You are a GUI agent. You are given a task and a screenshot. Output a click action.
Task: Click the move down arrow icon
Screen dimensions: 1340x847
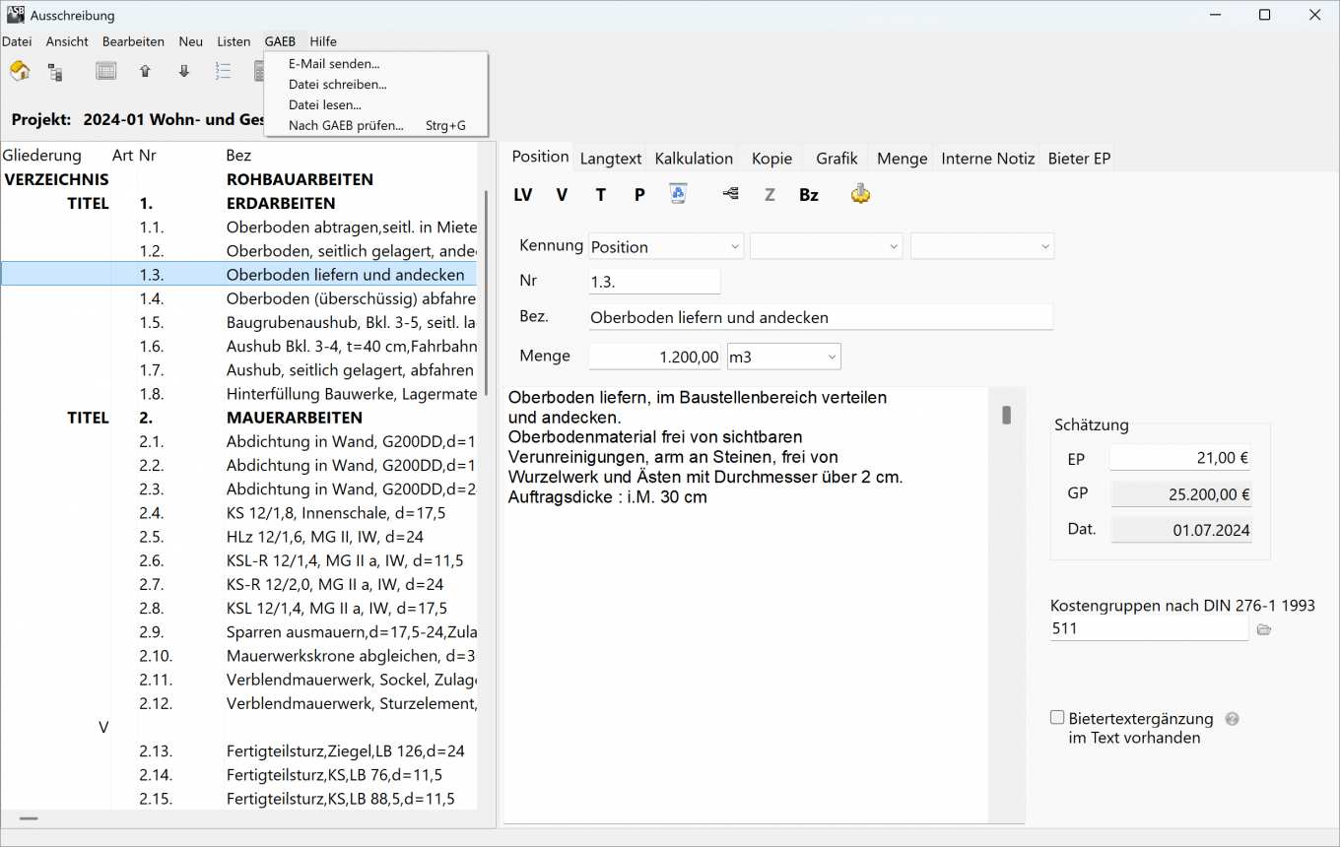(184, 71)
